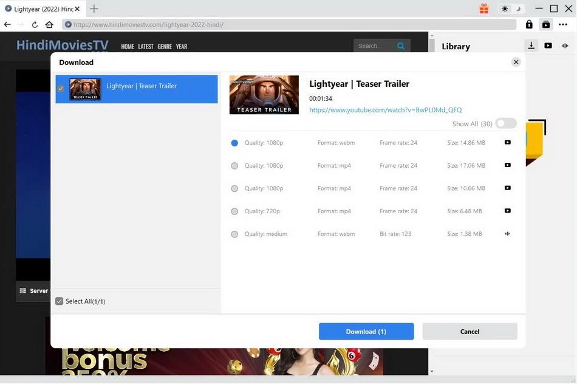Show downloading items in the Library panel

(531, 46)
